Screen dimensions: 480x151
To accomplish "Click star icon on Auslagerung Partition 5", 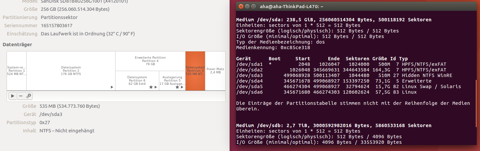I will [x=177, y=87].
